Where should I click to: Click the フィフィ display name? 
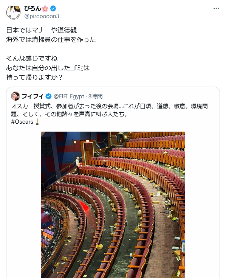tap(33, 96)
